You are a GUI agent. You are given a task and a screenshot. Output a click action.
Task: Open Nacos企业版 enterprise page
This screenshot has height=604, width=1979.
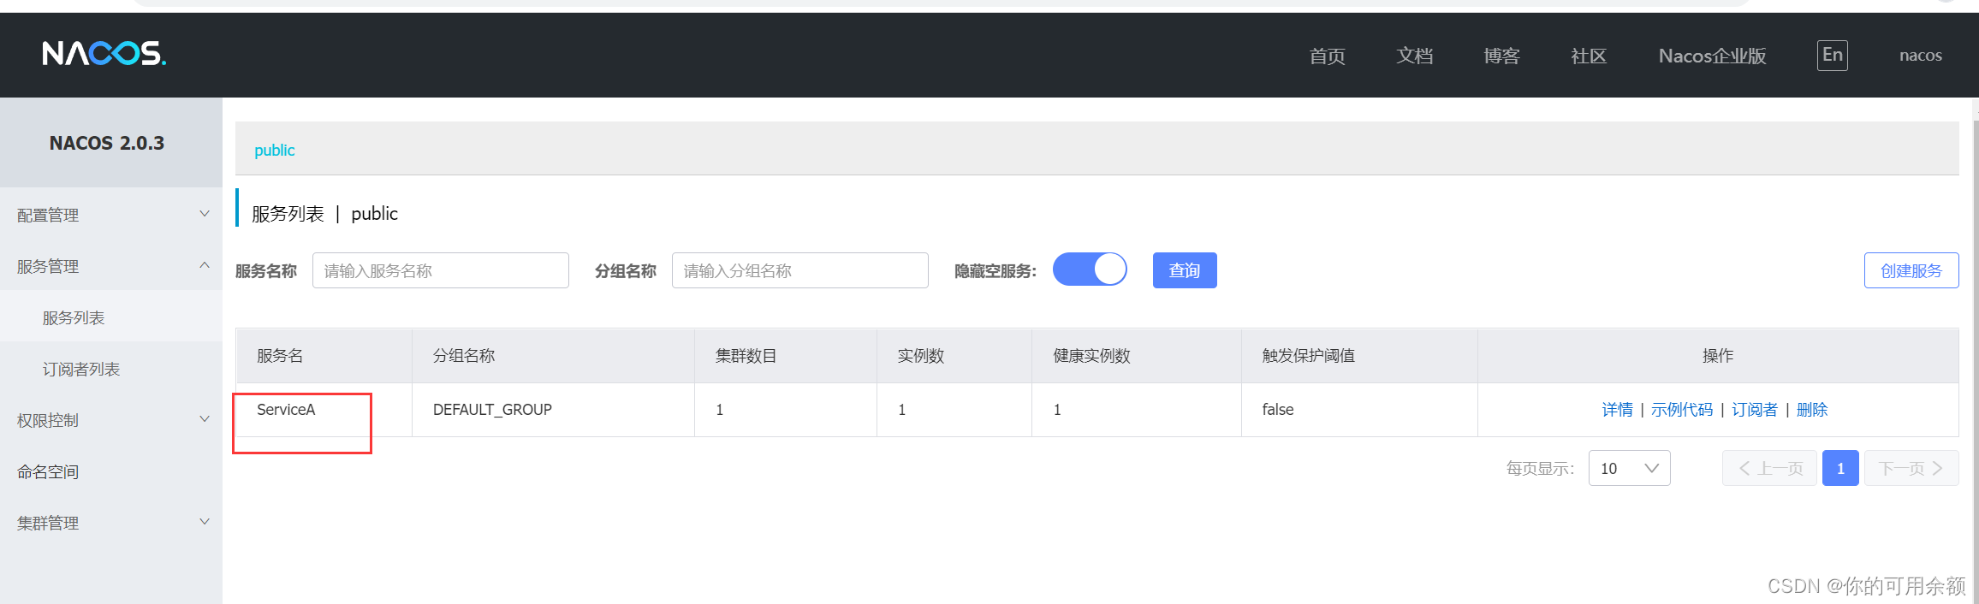pos(1712,56)
